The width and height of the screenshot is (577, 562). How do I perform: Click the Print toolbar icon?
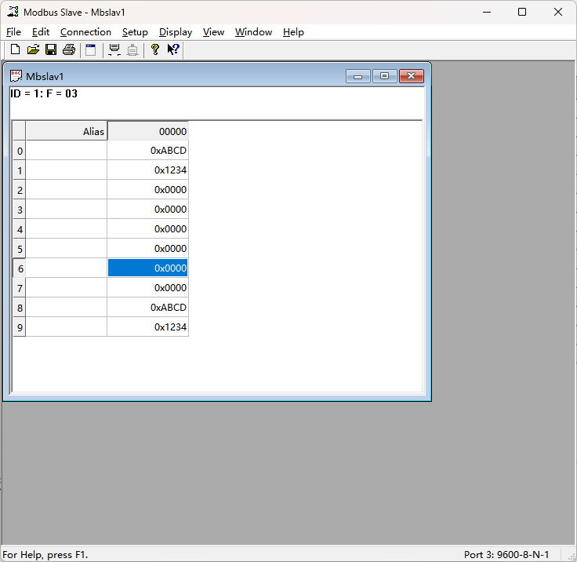(x=69, y=49)
